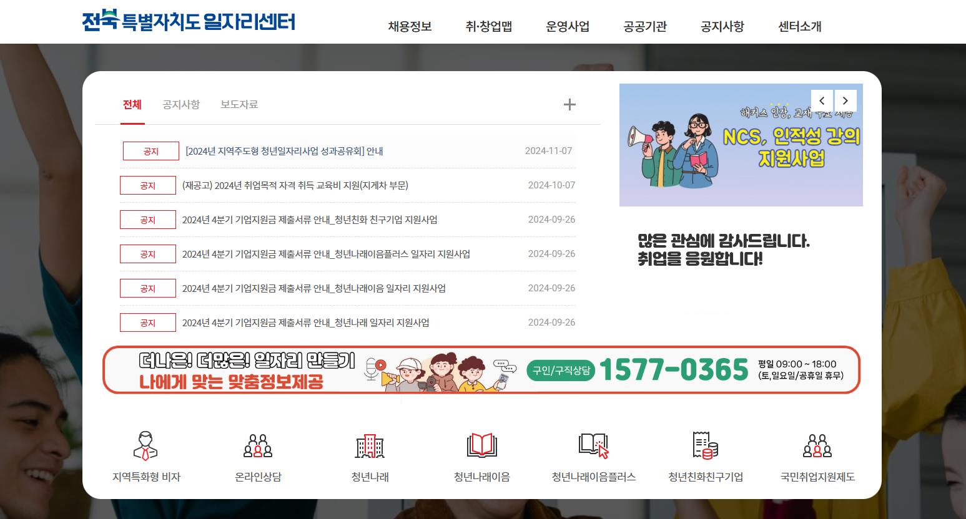Click the 전북특별자치도 일자리센터 logo

tap(189, 21)
